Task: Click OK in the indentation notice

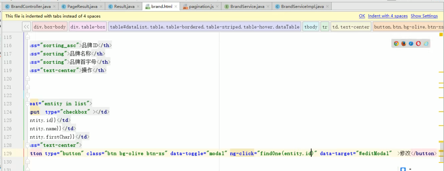Action: coord(362,16)
